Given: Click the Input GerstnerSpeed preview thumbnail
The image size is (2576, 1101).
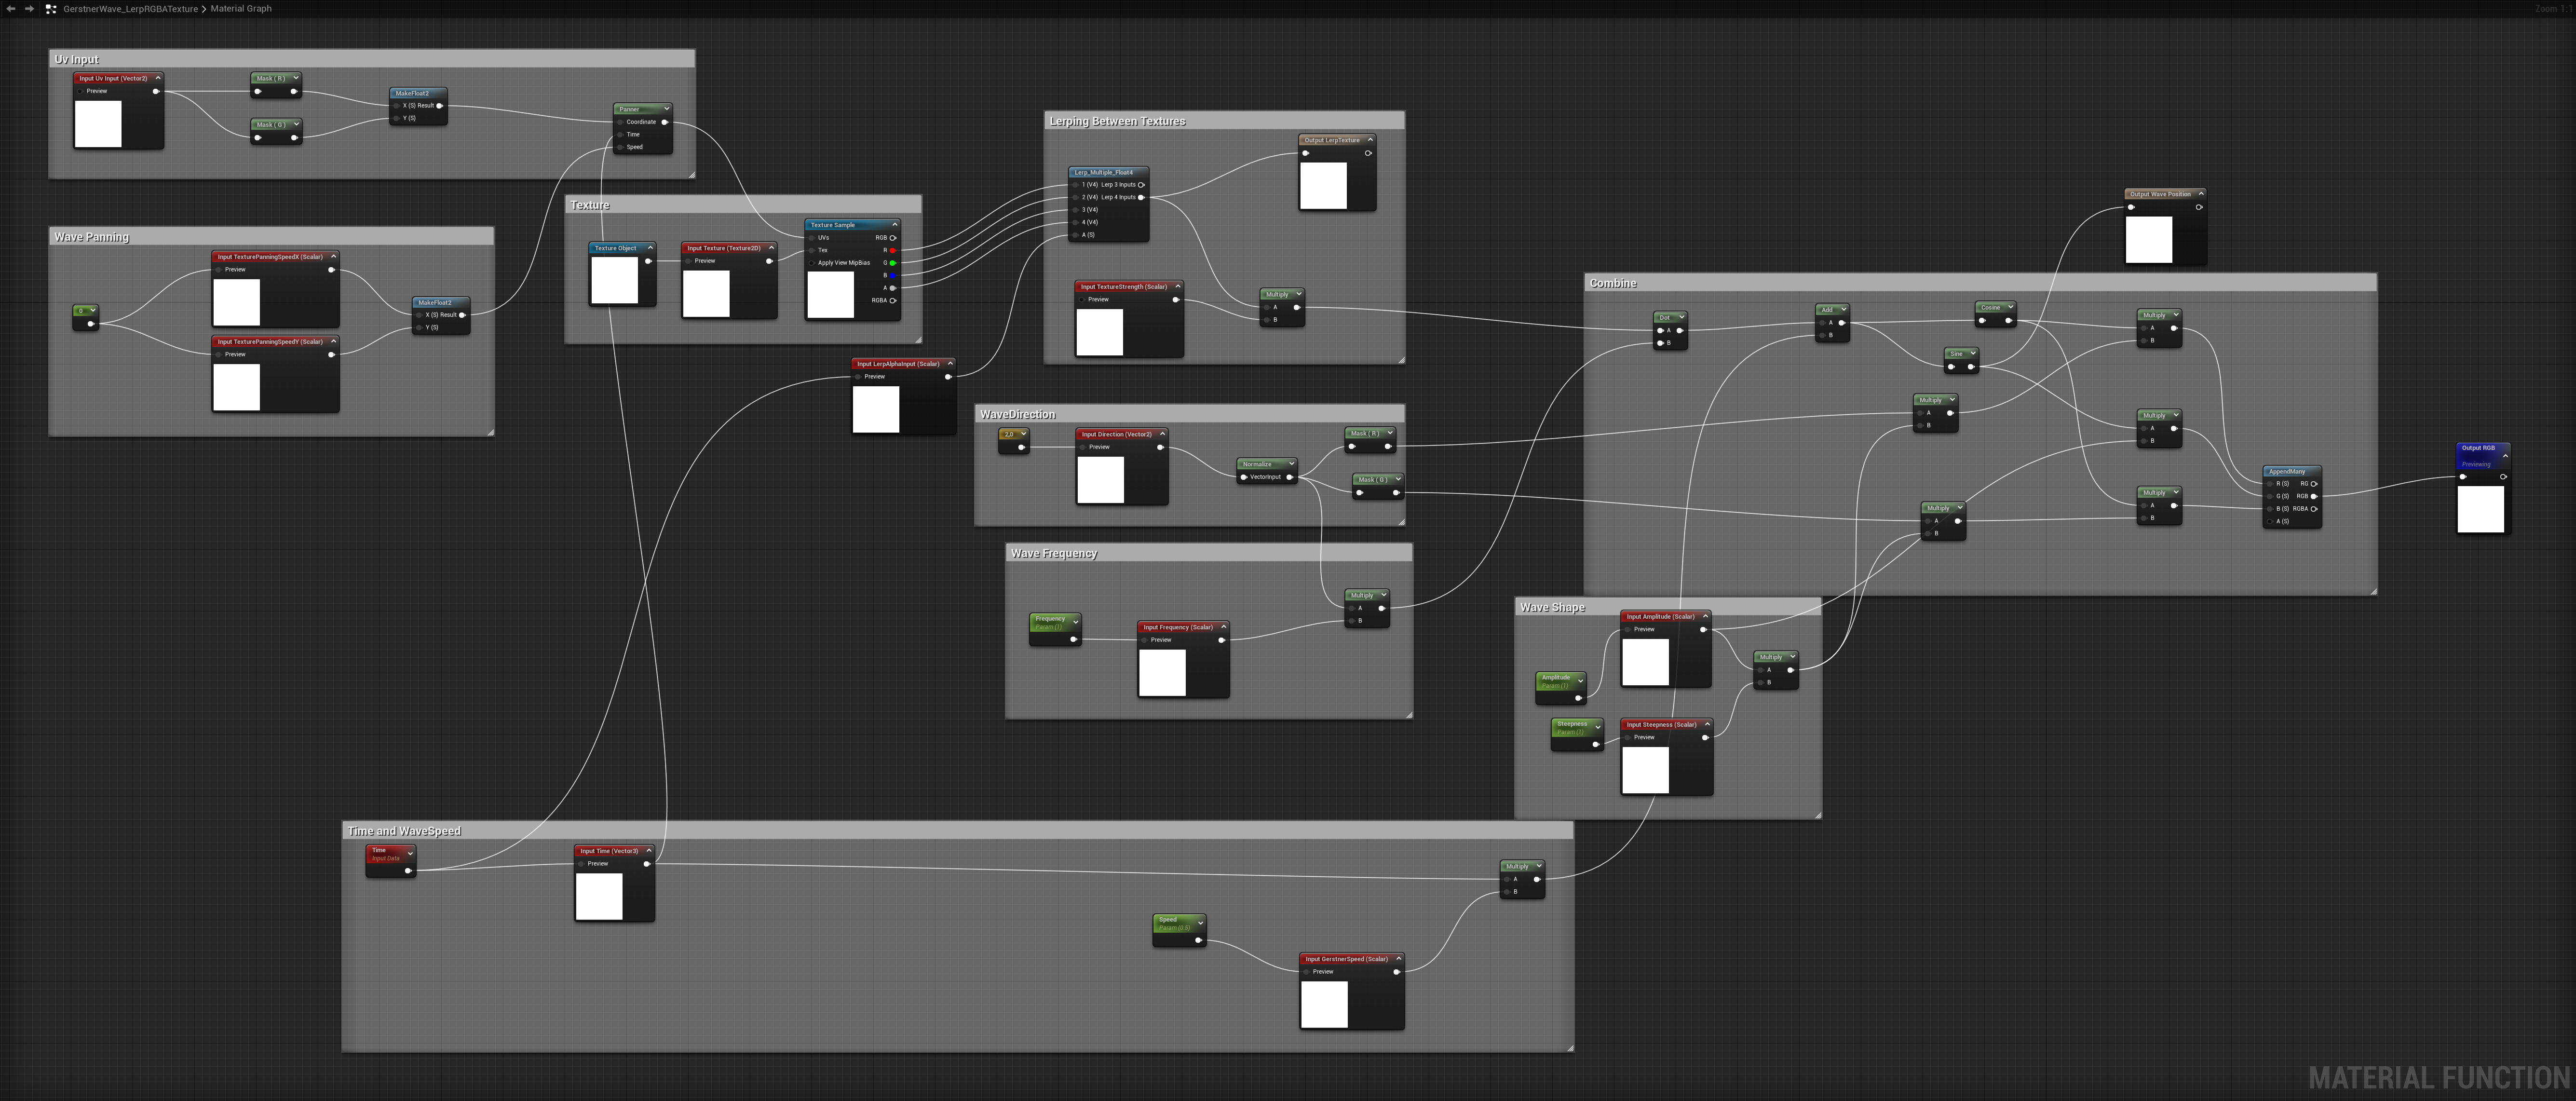Looking at the screenshot, I should (x=1324, y=1004).
